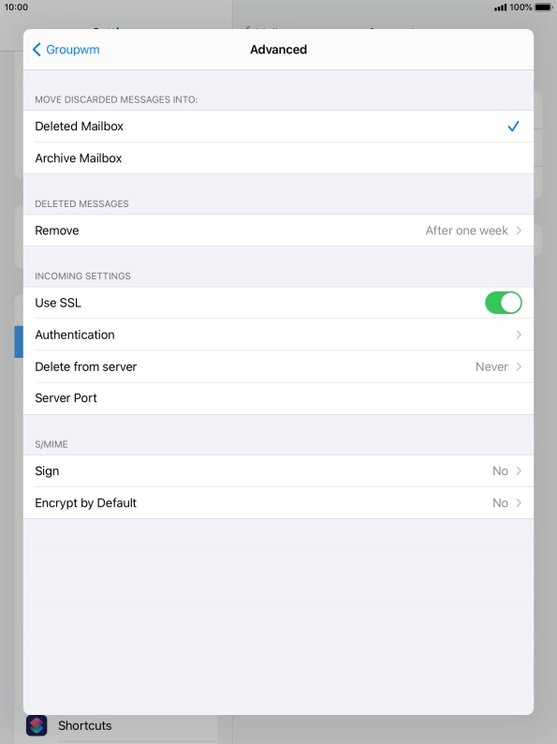Viewport: 557px width, 744px height.
Task: Open the Sign S/MIME setting
Action: (x=278, y=471)
